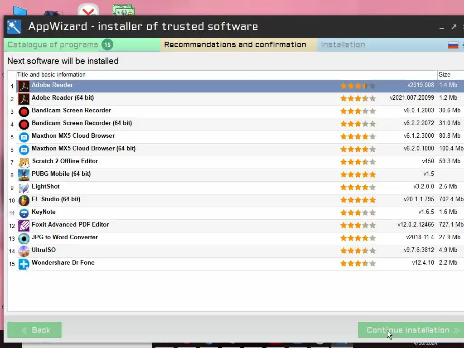This screenshot has height=348, width=464.
Task: Select the PUBG Mobile (64 bit) title
Action: pyautogui.click(x=61, y=174)
